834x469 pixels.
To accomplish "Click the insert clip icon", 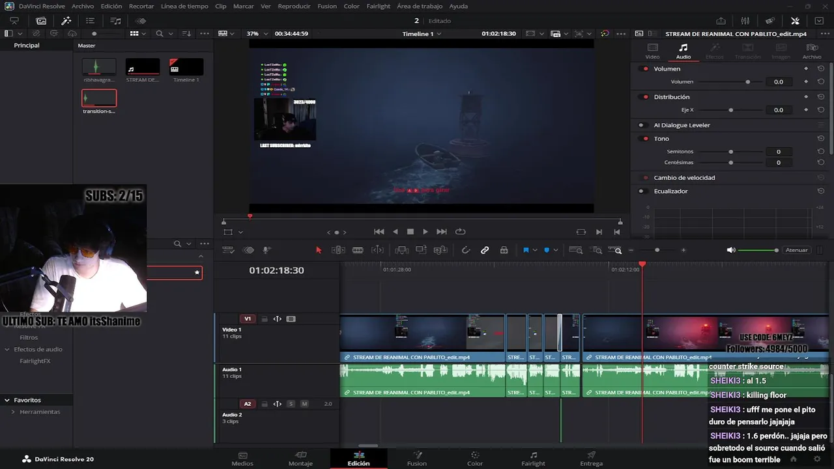I will (x=402, y=250).
